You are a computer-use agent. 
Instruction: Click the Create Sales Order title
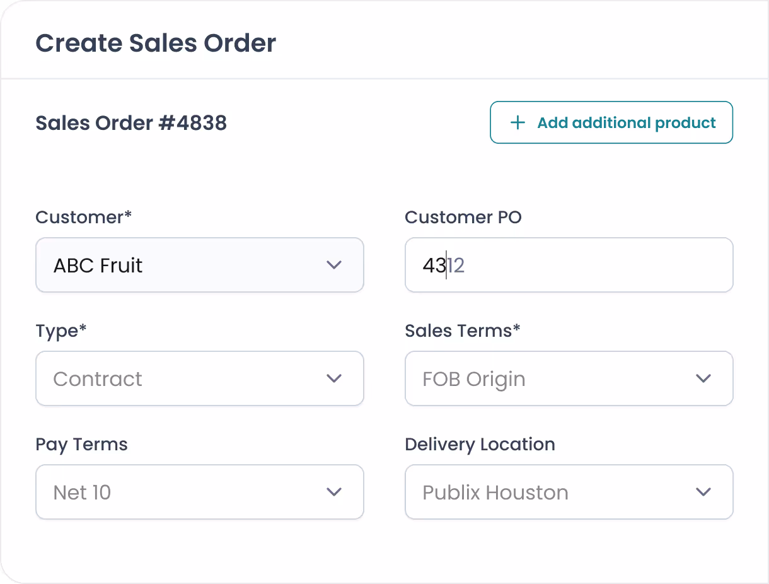[156, 43]
